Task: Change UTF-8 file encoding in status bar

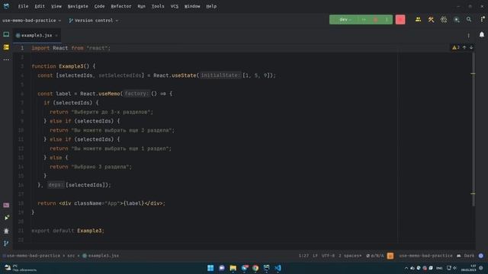Action: click(x=328, y=256)
